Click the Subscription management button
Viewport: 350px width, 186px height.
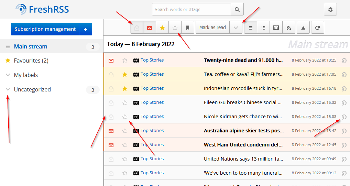pyautogui.click(x=45, y=29)
